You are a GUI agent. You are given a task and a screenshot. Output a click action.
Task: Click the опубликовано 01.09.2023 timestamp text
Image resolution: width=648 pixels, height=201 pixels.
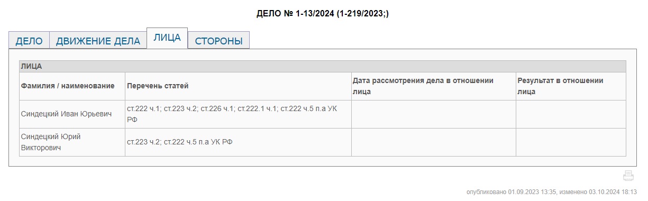(x=511, y=192)
